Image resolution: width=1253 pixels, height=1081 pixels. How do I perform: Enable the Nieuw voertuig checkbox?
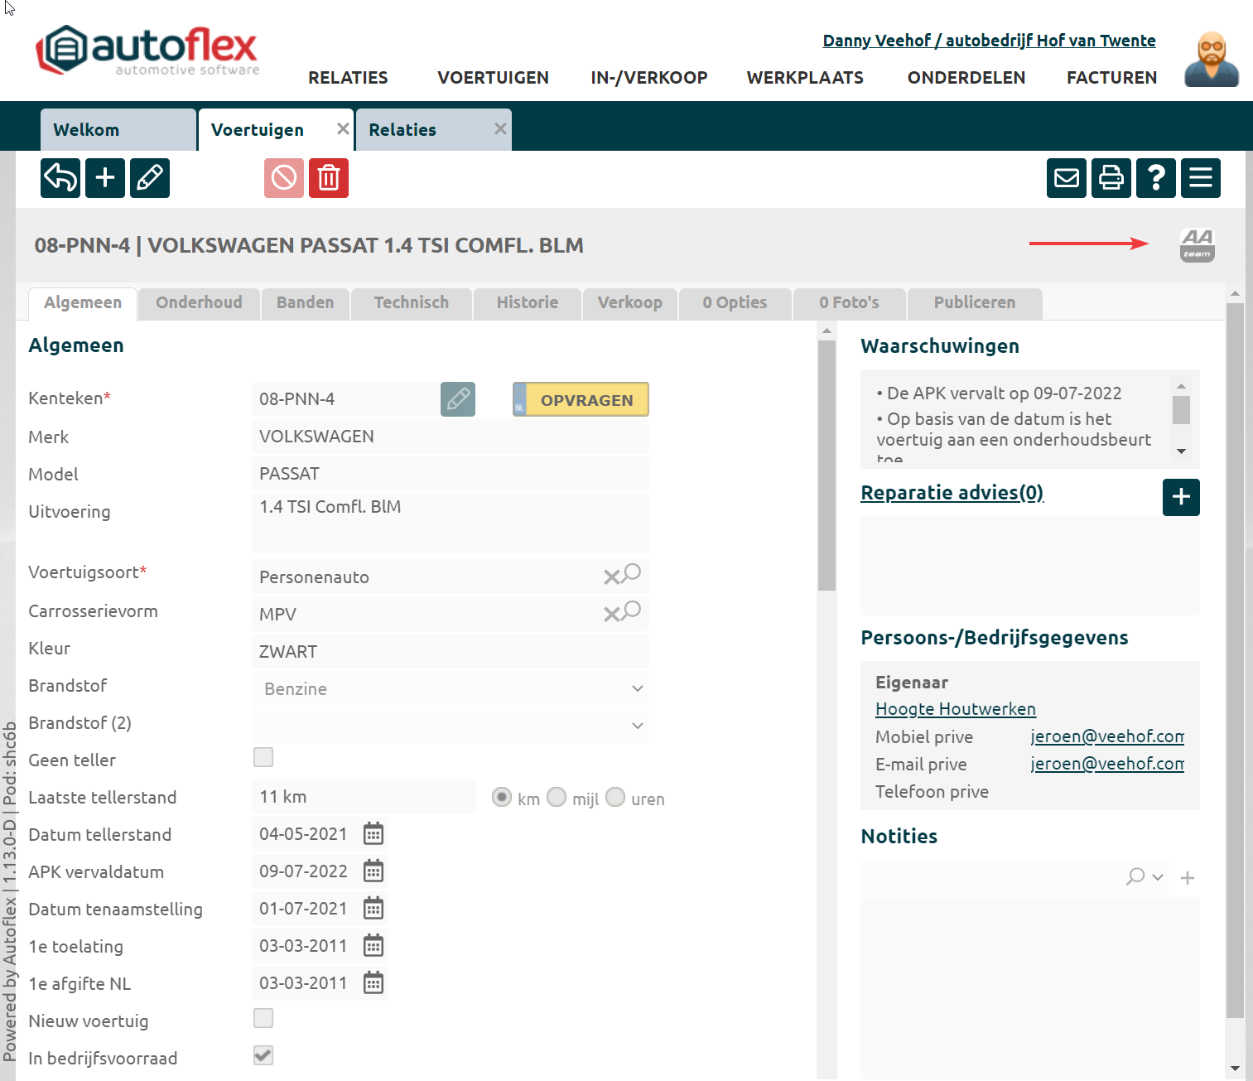coord(263,1018)
